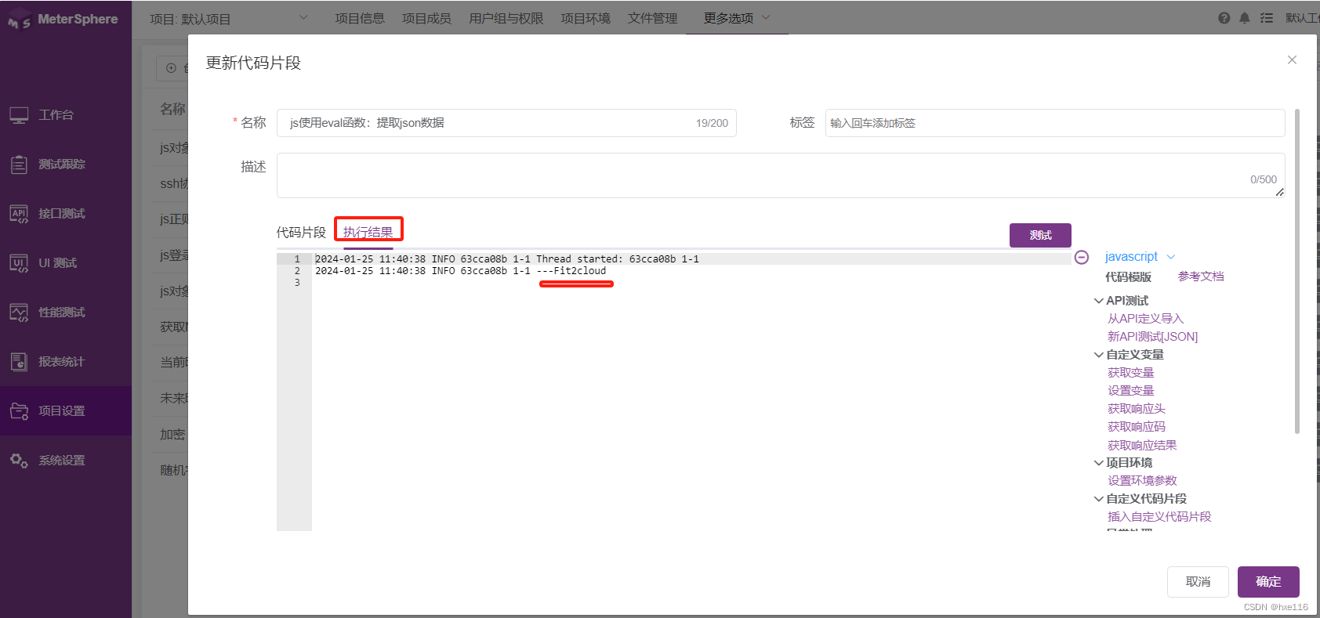This screenshot has height=618, width=1320.
Task: Open the 项目设置 sidebar icon
Action: (19, 411)
